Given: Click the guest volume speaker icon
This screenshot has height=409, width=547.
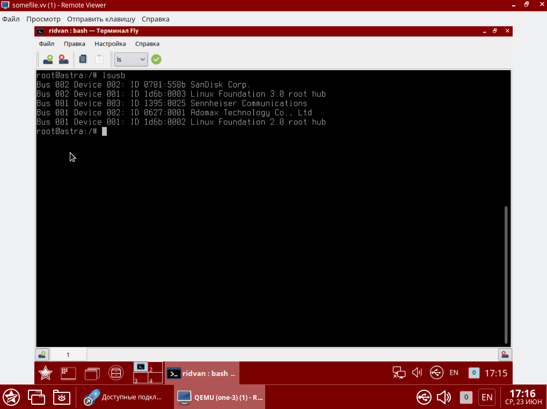Looking at the screenshot, I should tap(417, 373).
